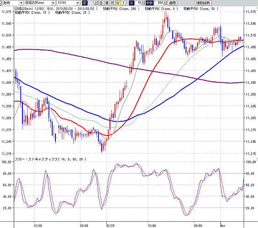
Task: Click the 移動平均( Close, 75 ) legend label
Action: point(32,12)
